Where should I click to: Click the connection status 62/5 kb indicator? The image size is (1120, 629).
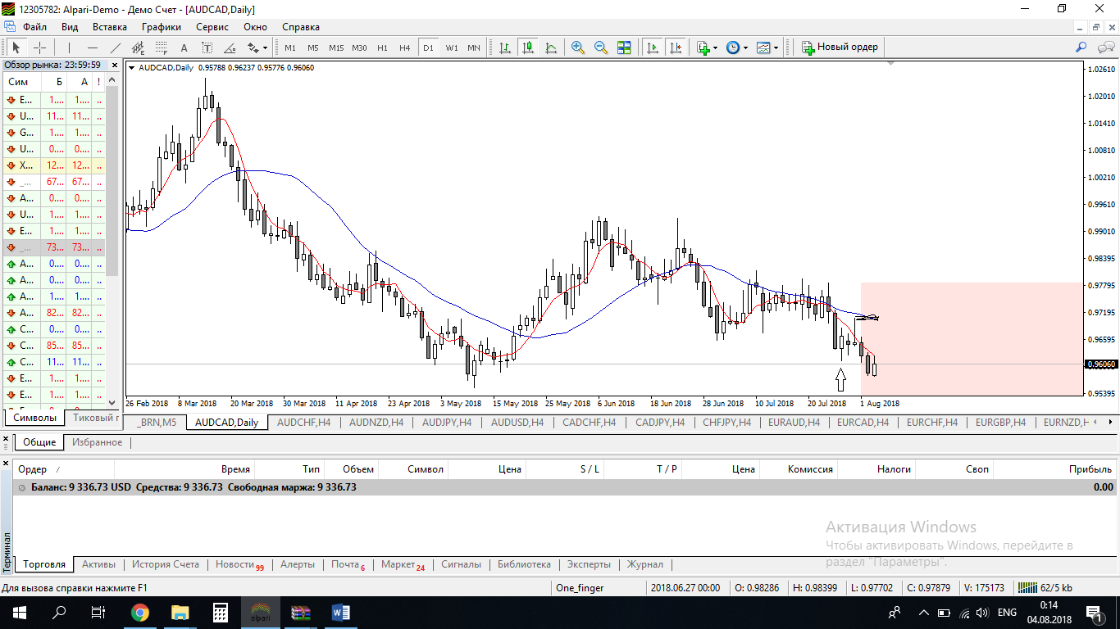click(1044, 587)
